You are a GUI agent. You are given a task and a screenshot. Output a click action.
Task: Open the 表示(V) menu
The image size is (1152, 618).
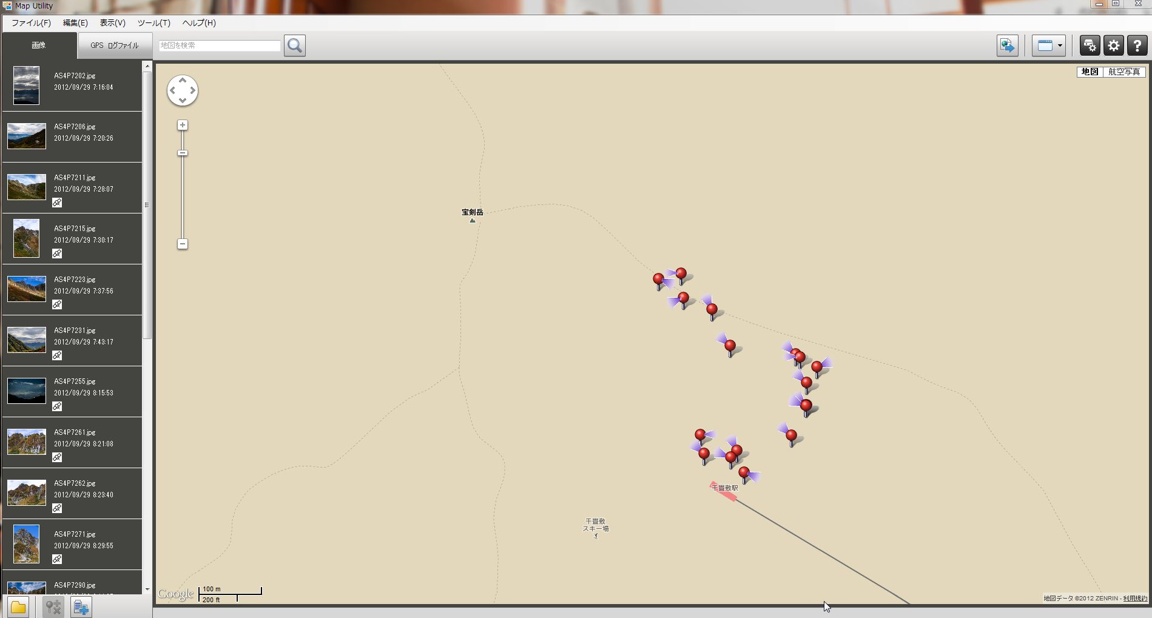(112, 23)
